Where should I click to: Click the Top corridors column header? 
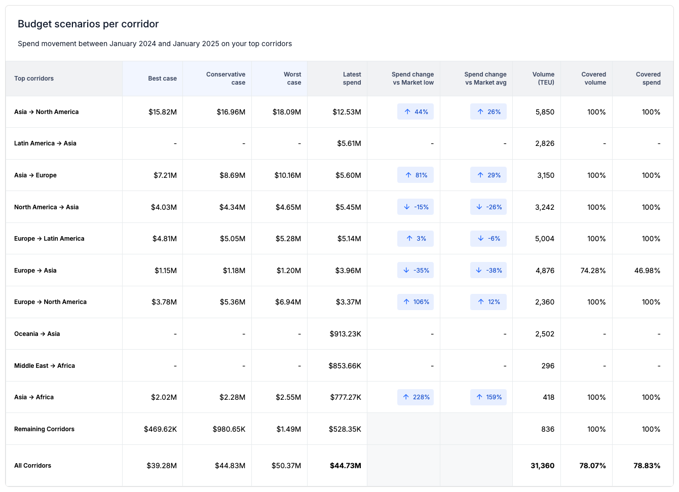[x=64, y=79]
